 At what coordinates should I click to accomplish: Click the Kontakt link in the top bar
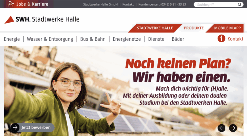pos(128,4)
